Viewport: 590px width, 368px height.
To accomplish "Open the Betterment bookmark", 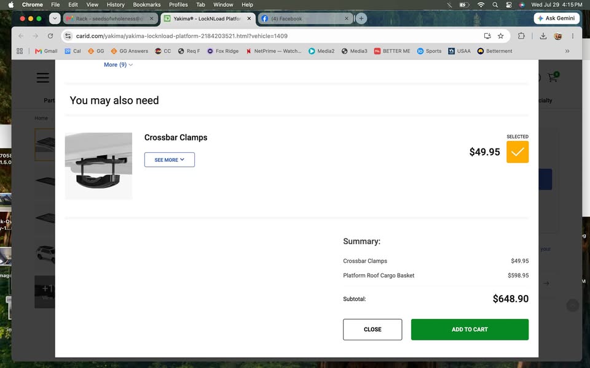I will point(495,51).
